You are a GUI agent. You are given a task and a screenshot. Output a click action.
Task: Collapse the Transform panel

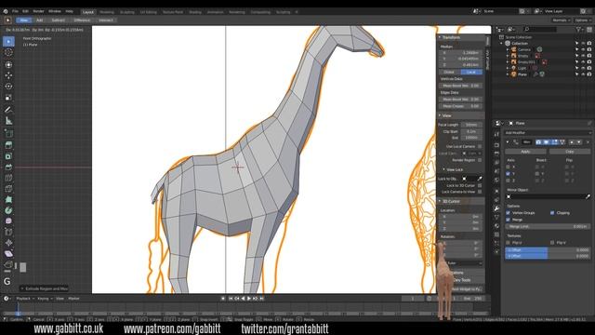coord(440,37)
